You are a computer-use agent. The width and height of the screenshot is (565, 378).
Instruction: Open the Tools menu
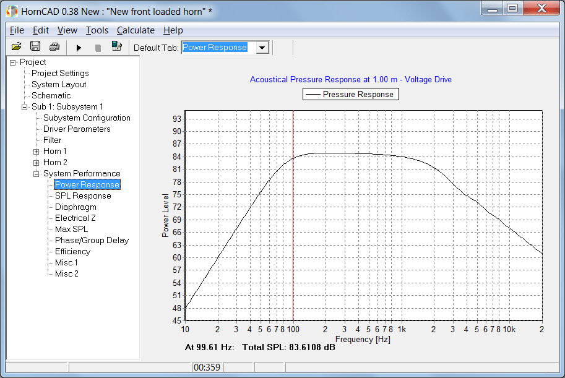click(97, 30)
